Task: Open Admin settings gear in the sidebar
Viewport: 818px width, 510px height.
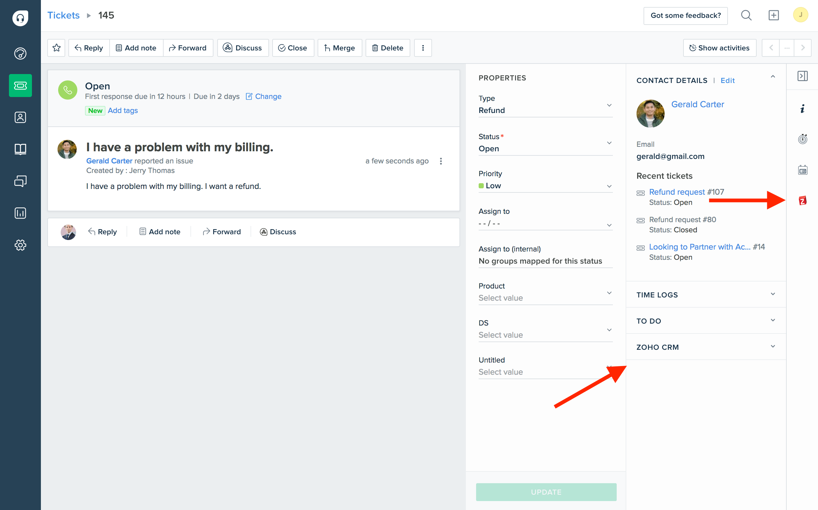Action: tap(20, 245)
